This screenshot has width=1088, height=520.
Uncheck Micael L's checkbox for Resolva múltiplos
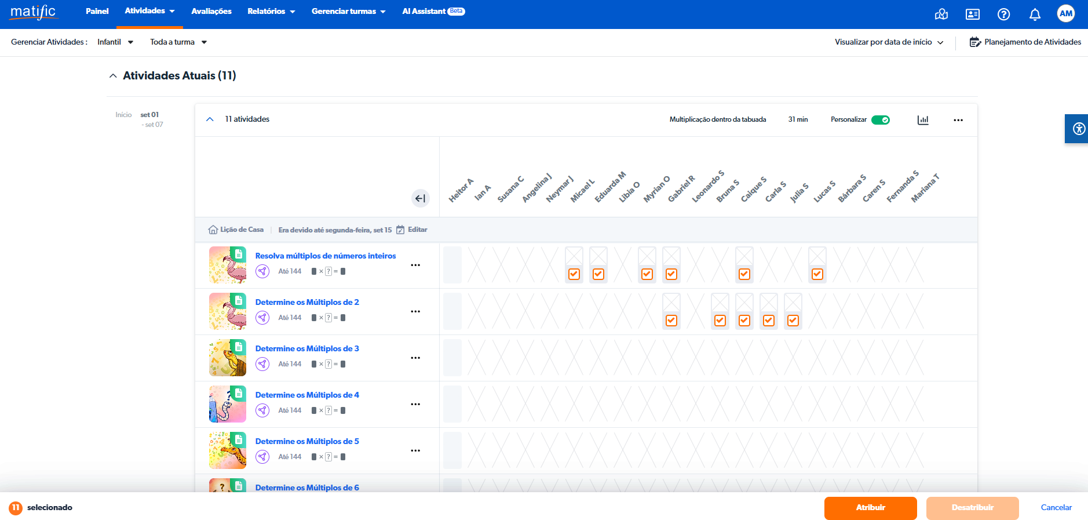point(574,274)
